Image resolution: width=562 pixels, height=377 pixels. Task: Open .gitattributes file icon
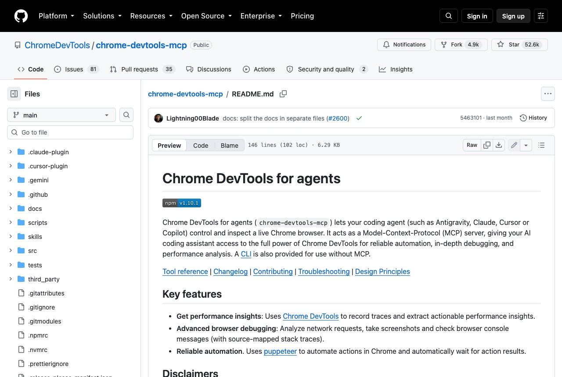pyautogui.click(x=21, y=293)
